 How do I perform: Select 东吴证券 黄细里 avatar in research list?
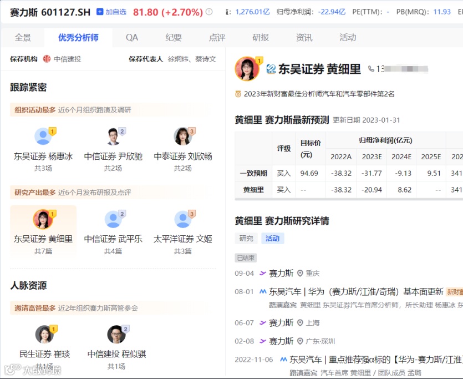pos(43,219)
